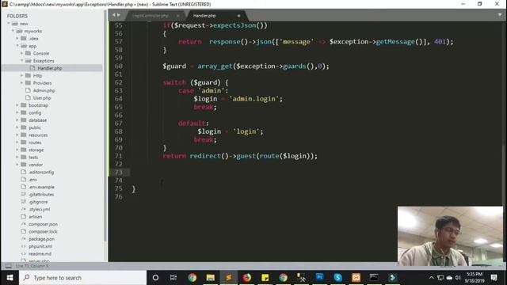
Task: Open Skype from the taskbar
Action: (x=338, y=278)
